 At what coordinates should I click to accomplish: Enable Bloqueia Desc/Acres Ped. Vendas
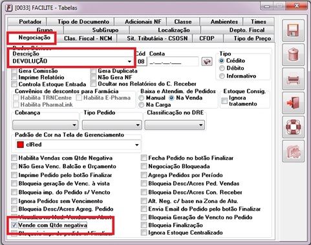(144, 184)
